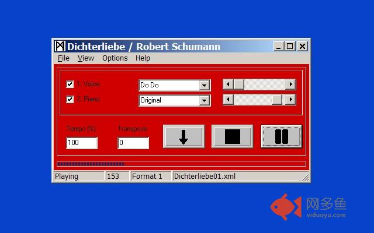Screen dimensions: 374x233
Task: Open the View menu
Action: (x=86, y=58)
